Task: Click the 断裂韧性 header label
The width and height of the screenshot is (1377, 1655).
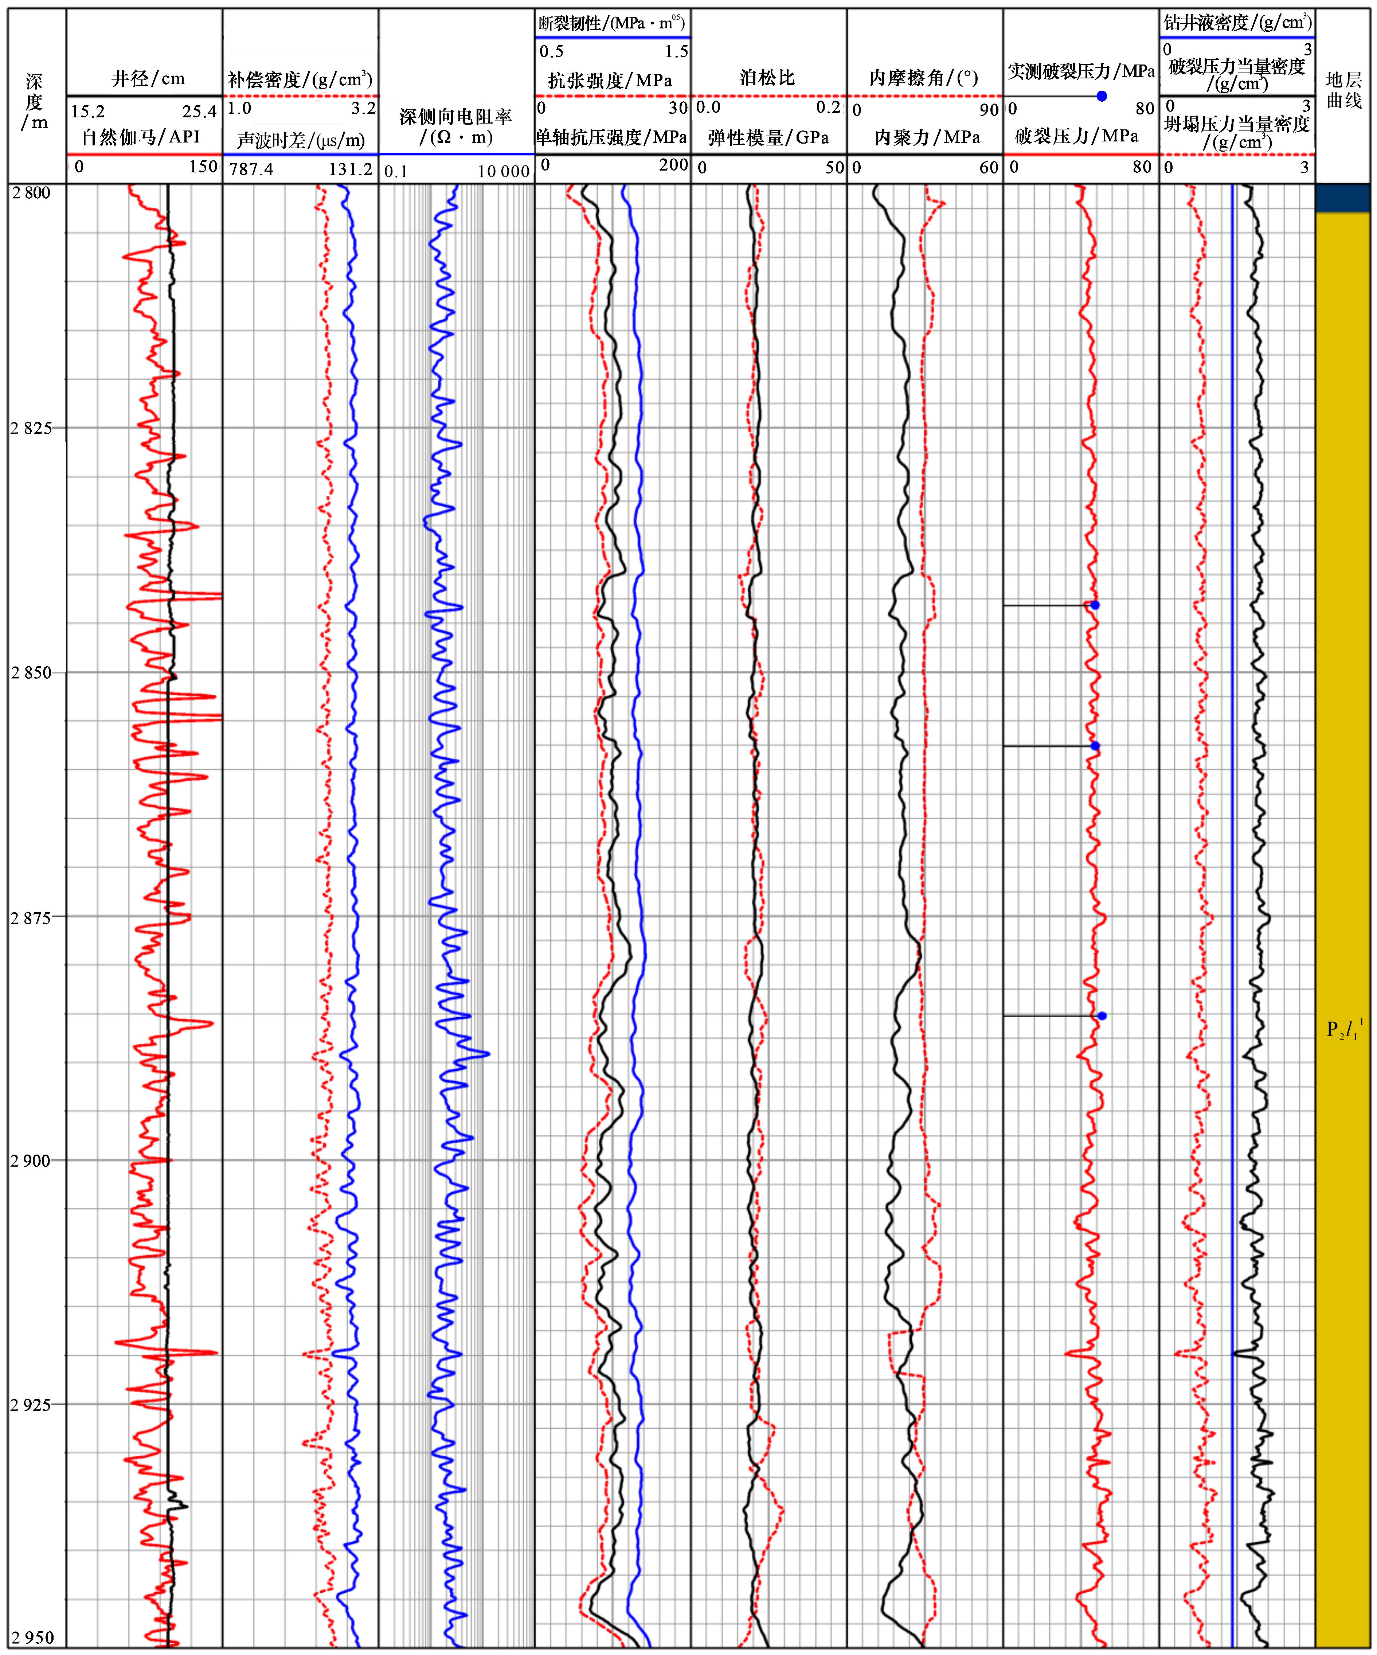Action: click(611, 24)
